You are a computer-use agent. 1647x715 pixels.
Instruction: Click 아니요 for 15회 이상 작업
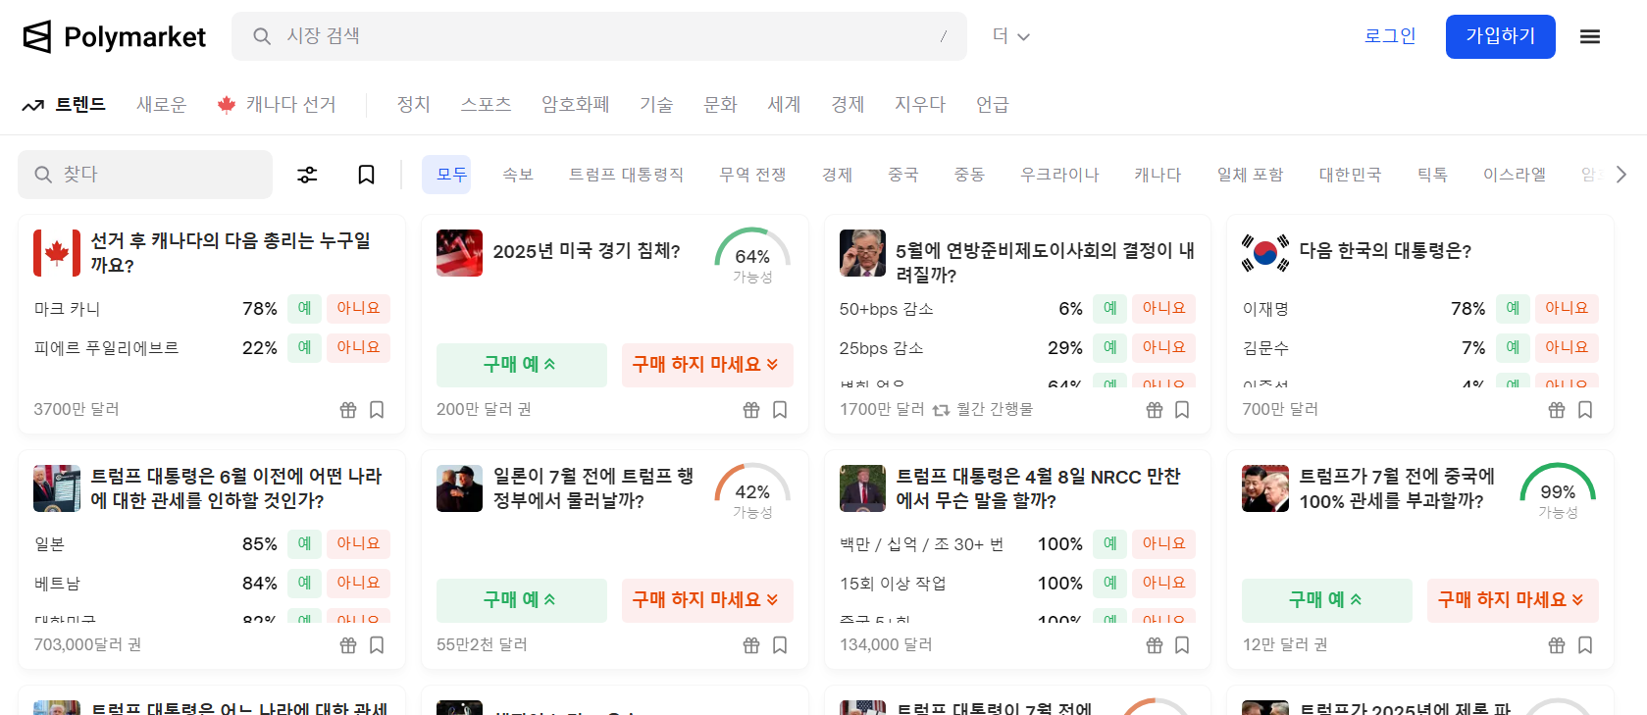point(1163,583)
